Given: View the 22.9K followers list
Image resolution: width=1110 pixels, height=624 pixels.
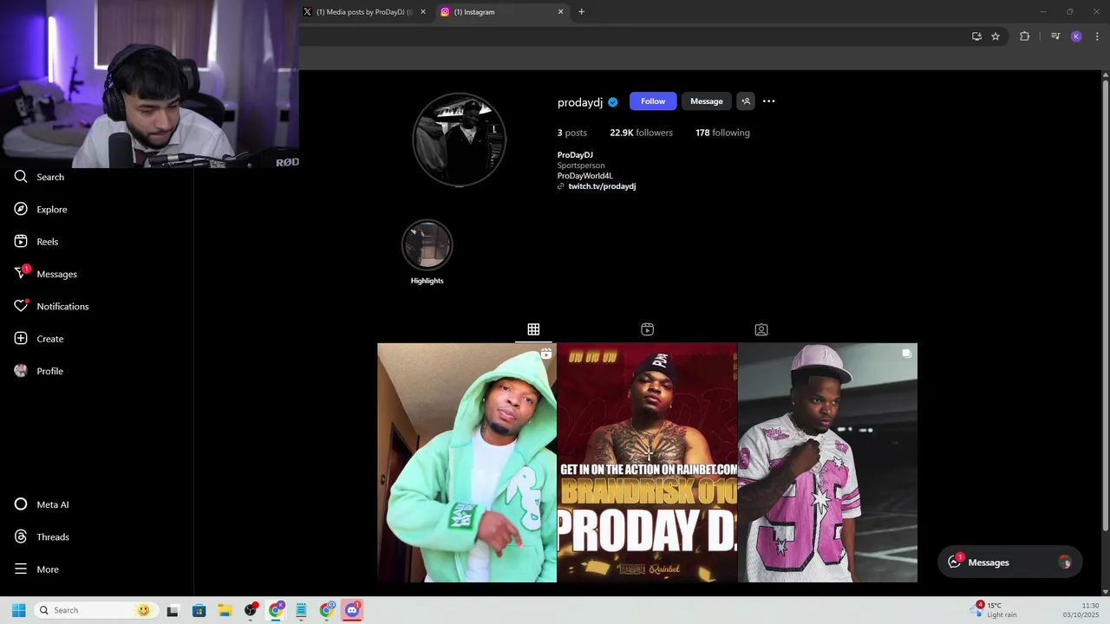Looking at the screenshot, I should tap(641, 133).
